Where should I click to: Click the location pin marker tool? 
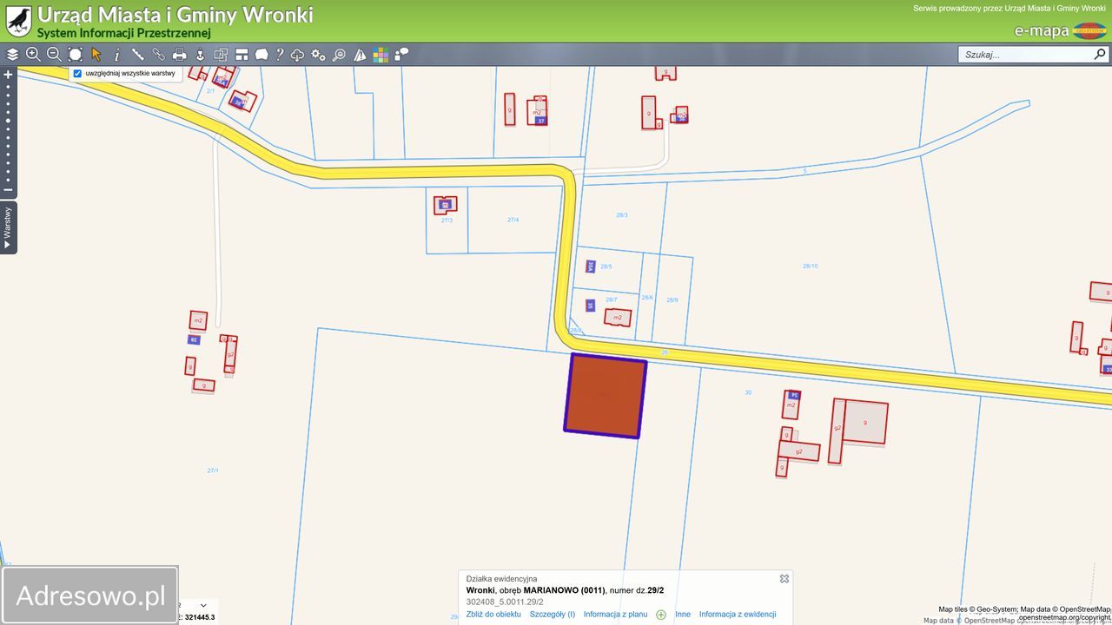point(200,55)
